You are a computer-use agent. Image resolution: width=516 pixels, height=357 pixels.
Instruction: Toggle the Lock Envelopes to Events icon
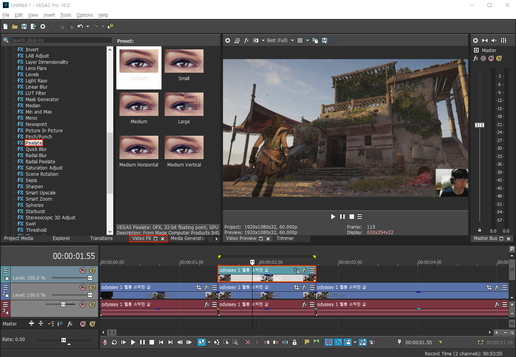coord(363,342)
